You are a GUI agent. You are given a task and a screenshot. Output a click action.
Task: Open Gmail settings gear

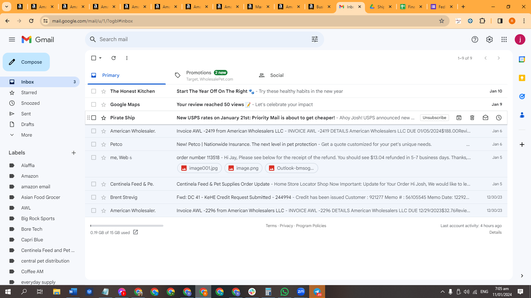tap(489, 39)
